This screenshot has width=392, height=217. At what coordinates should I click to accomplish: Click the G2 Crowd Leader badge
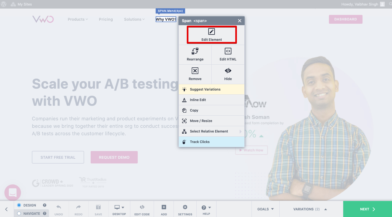point(53,183)
